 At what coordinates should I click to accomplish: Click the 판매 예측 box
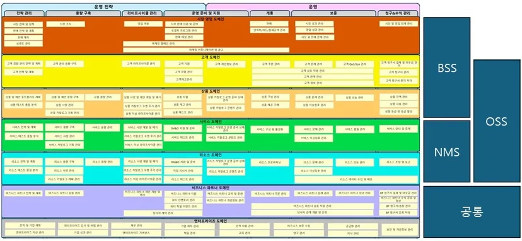point(23,37)
